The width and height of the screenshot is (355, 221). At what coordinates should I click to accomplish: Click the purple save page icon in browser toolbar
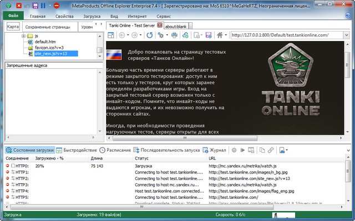coord(209,35)
